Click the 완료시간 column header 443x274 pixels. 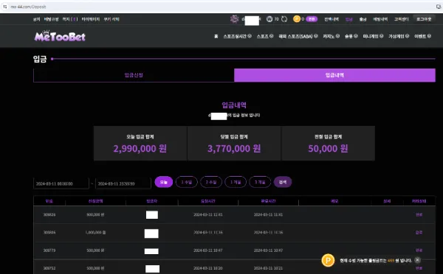pos(268,201)
